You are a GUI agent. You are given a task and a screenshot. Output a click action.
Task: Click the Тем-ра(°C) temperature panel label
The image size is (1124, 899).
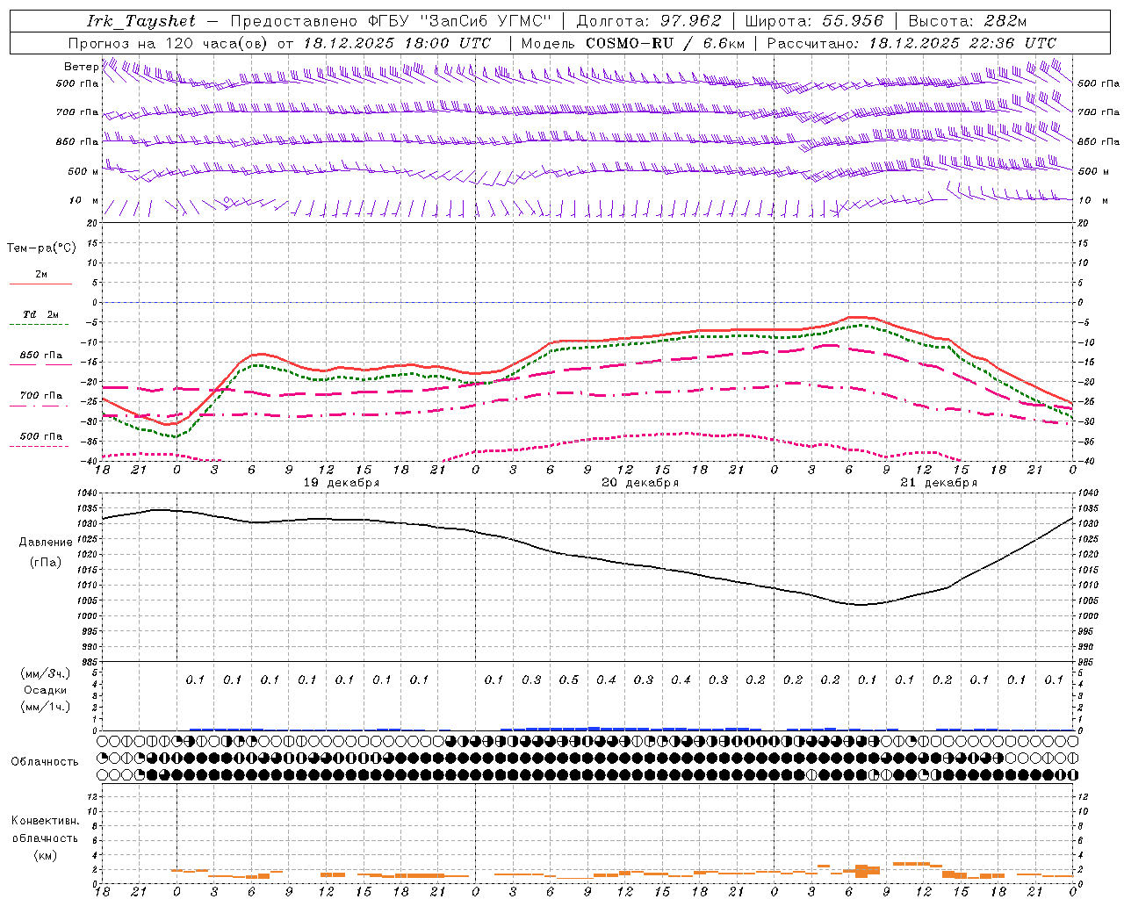[x=41, y=248]
